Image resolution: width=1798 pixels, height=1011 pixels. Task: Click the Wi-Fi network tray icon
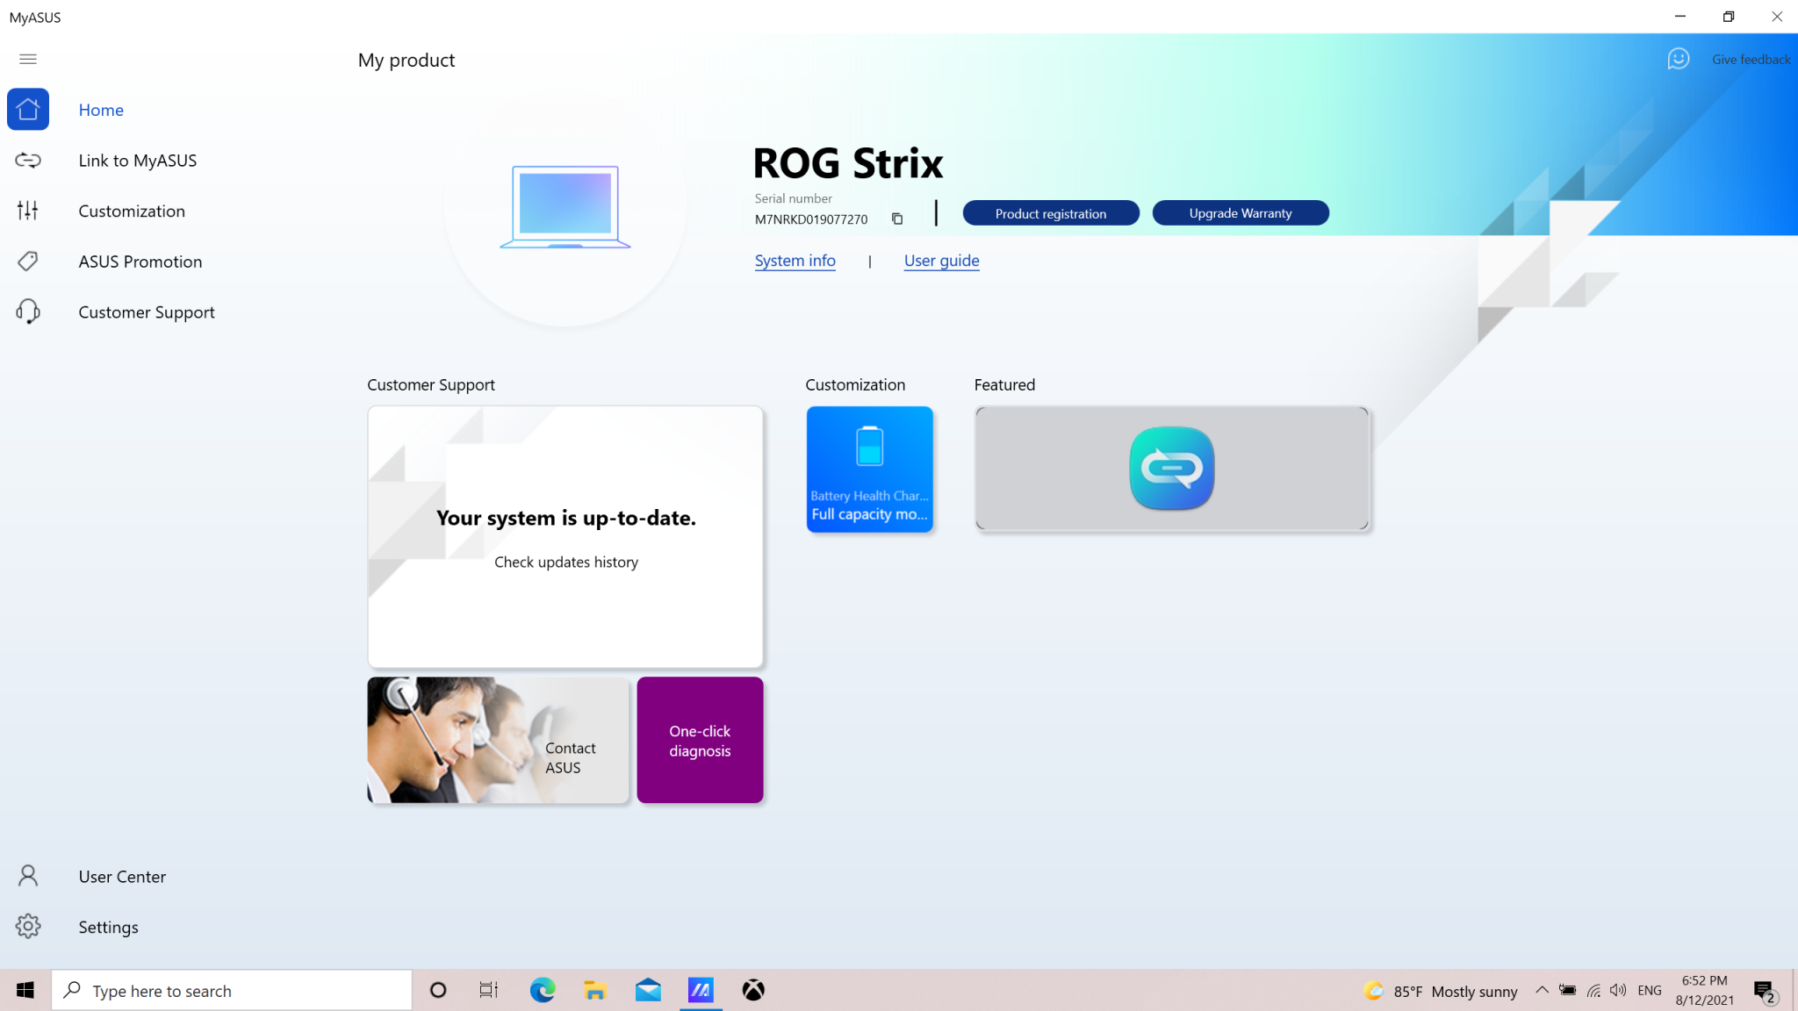tap(1593, 990)
